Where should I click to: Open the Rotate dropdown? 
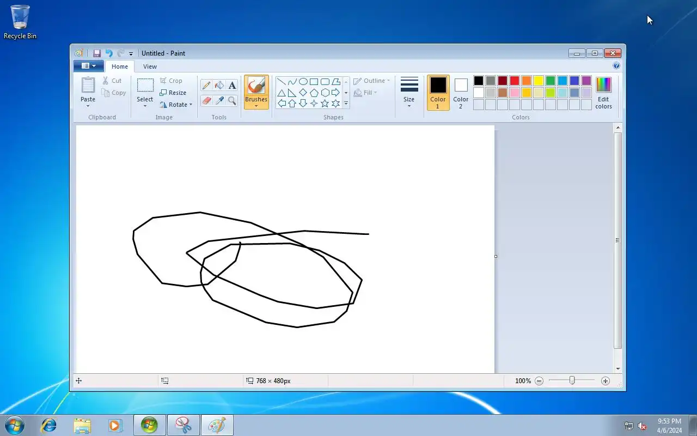[x=176, y=105]
